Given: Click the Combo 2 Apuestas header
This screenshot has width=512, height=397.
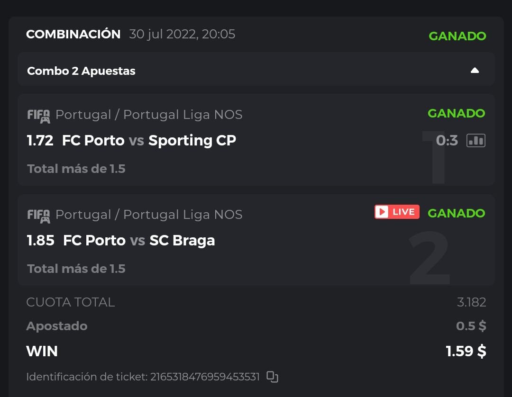Looking at the screenshot, I should 81,71.
